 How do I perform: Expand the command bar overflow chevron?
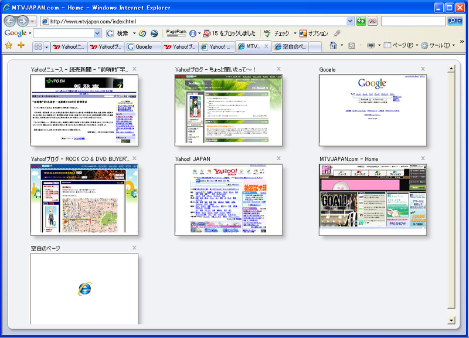pyautogui.click(x=462, y=42)
